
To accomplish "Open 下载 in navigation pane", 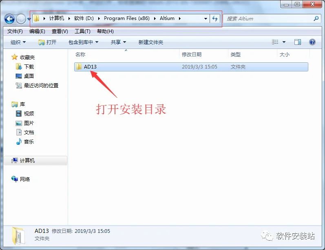I will [29, 66].
